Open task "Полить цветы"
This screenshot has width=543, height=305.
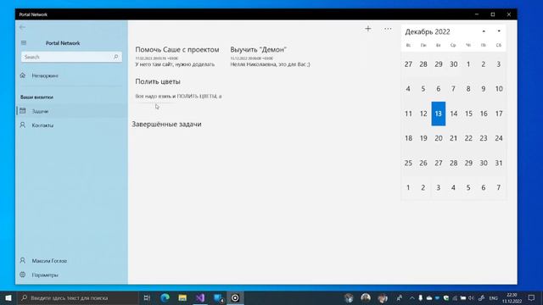coord(178,88)
